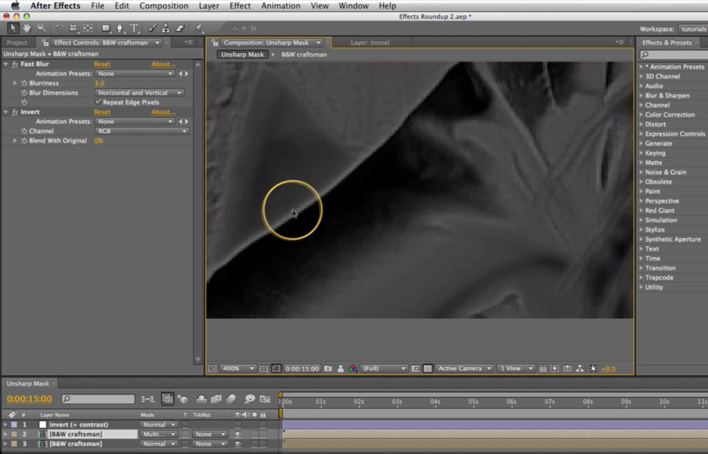Select the Unified Camera tool
Viewport: 708px width, 454px height.
pyautogui.click(x=74, y=28)
